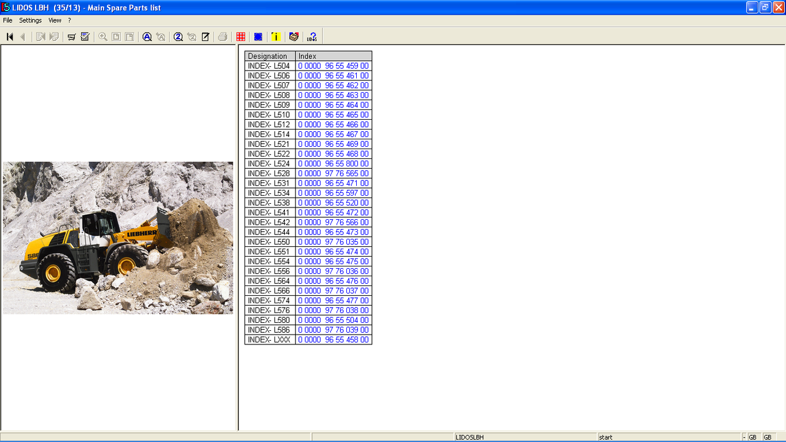Open index link 97 76 038 00
The height and width of the screenshot is (442, 786).
point(333,311)
